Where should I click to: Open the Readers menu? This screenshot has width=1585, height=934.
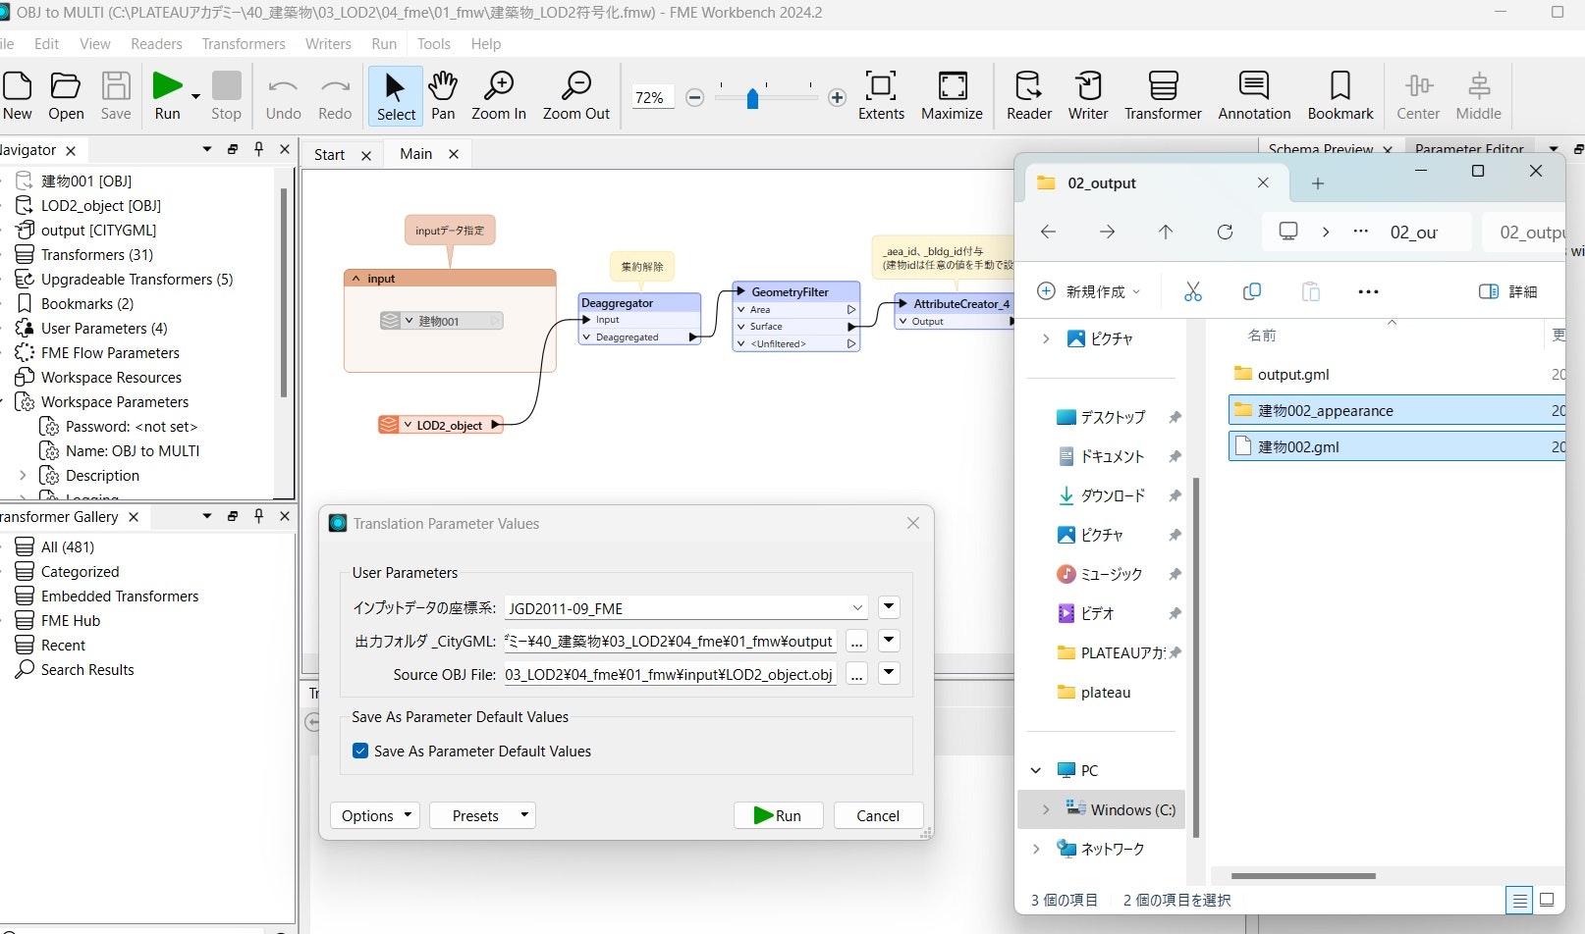click(156, 44)
